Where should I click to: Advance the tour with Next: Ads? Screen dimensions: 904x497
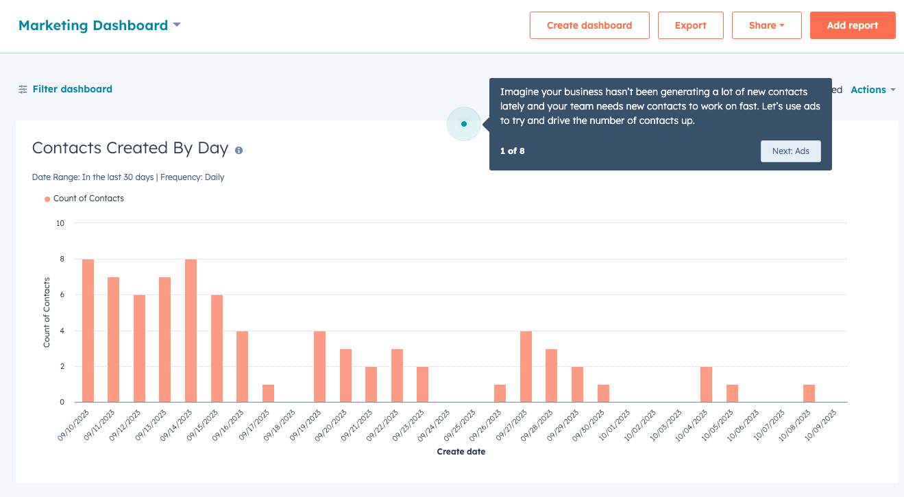click(790, 151)
